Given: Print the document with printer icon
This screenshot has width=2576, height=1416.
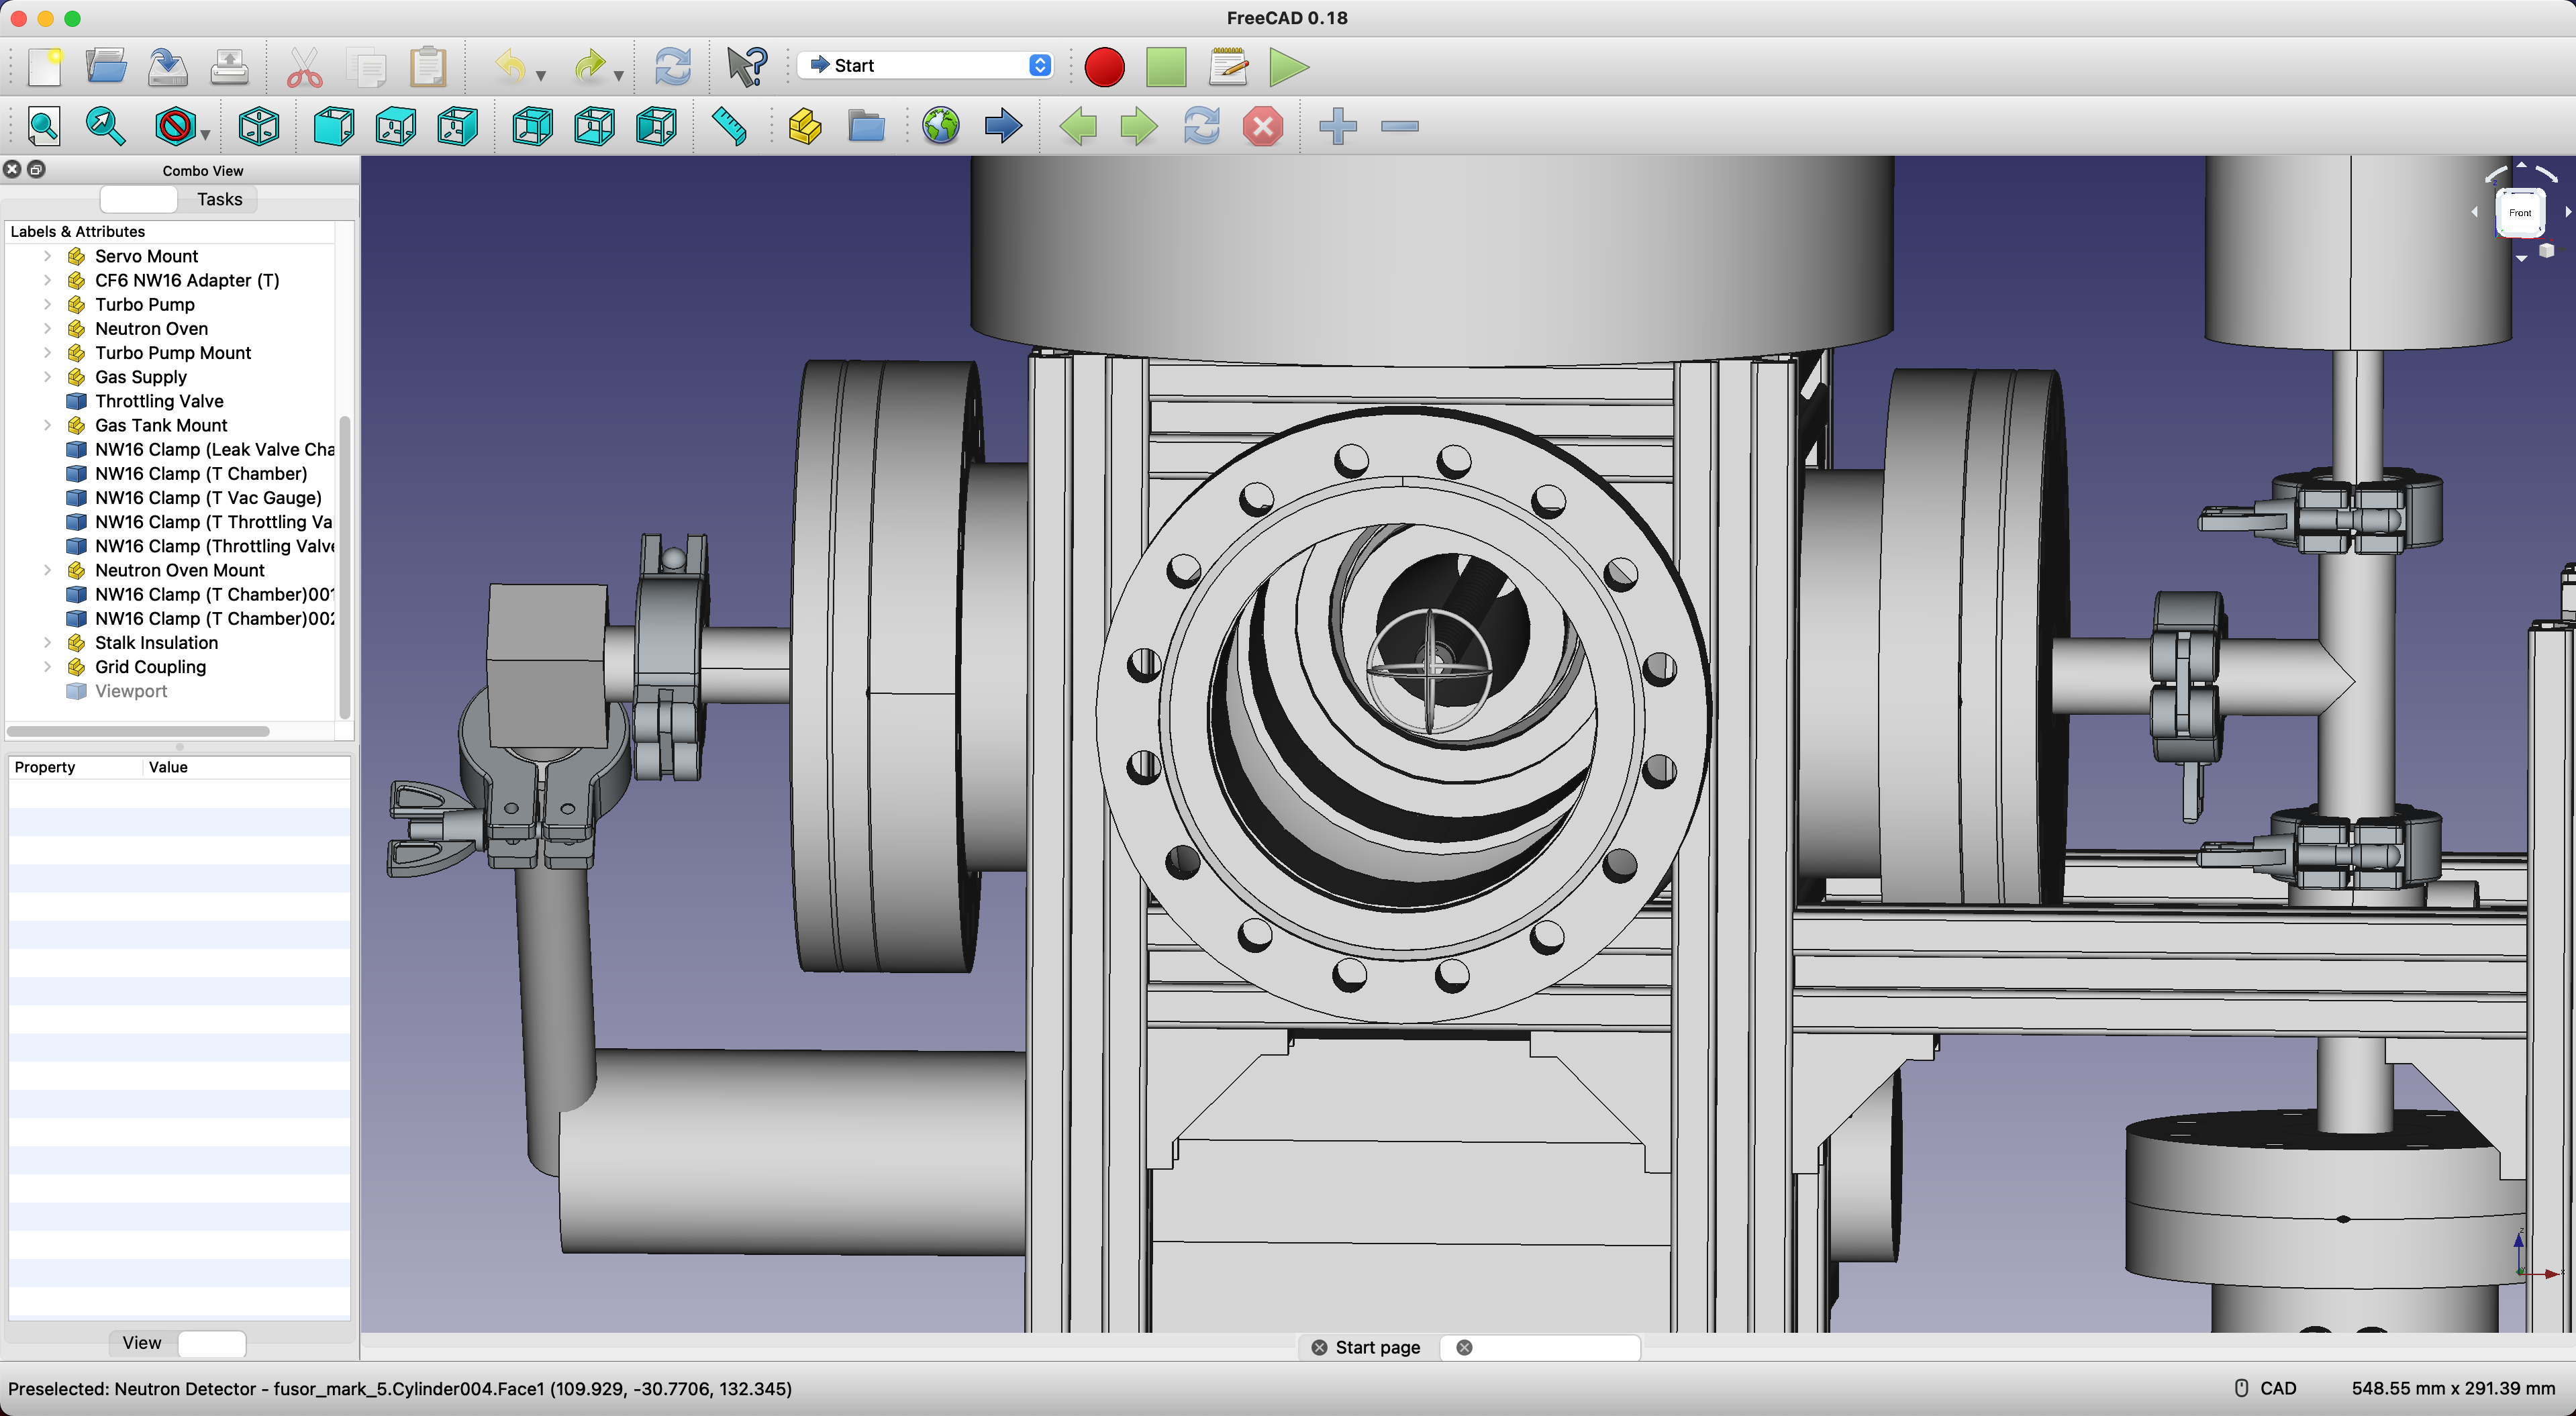Looking at the screenshot, I should (230, 66).
